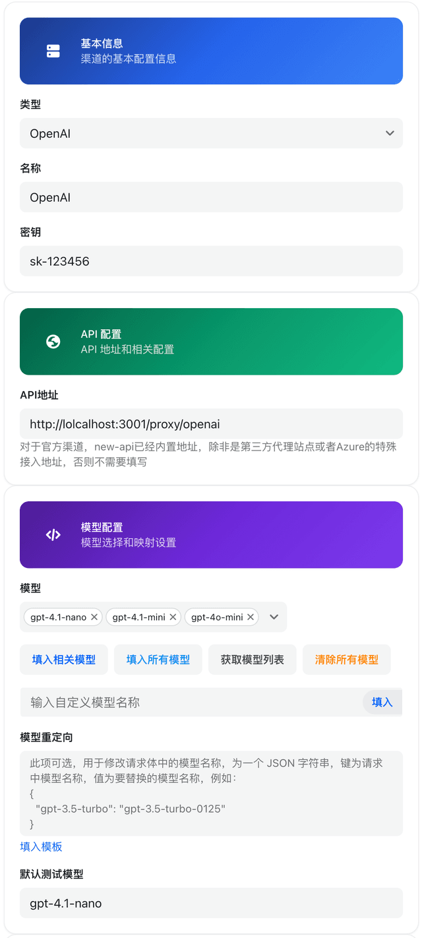The height and width of the screenshot is (938, 422).
Task: Click 填入相关模型 button
Action: pyautogui.click(x=64, y=660)
